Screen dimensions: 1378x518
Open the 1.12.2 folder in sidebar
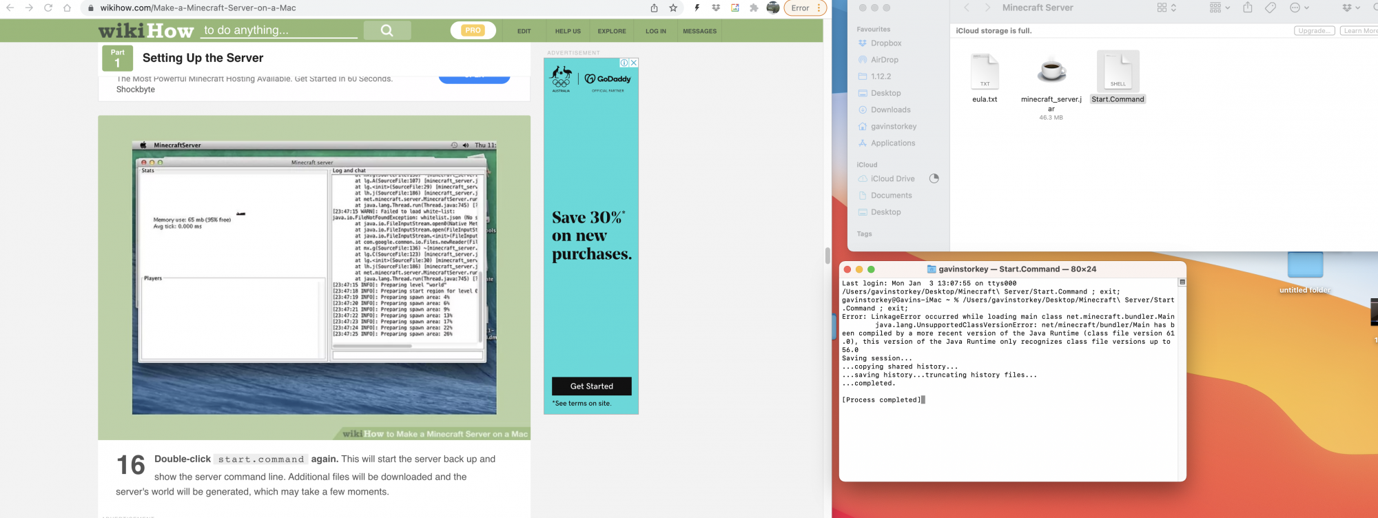click(881, 76)
